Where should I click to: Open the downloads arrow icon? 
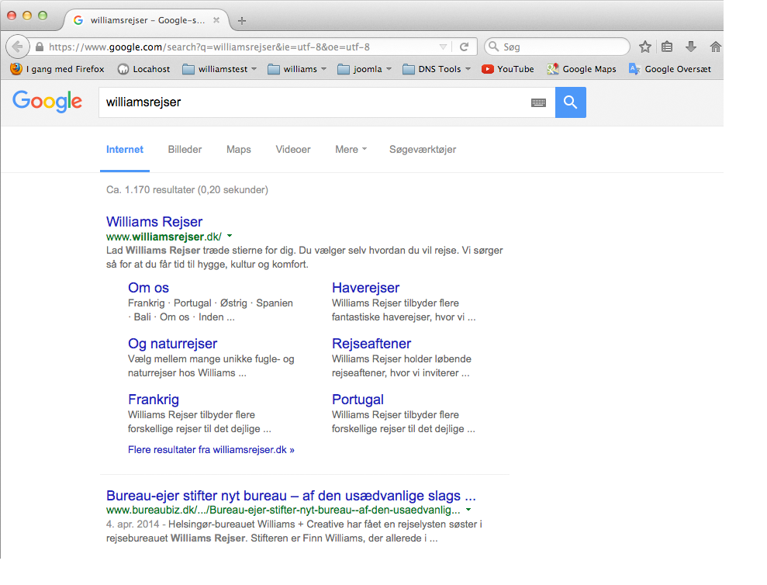tap(691, 47)
